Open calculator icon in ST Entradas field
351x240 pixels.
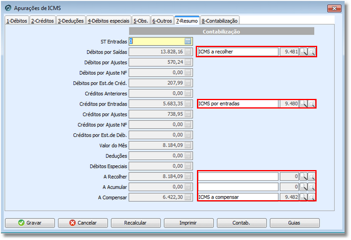pyautogui.click(x=188, y=41)
